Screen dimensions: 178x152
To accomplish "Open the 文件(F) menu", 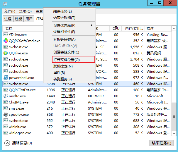I will pos(9,11).
